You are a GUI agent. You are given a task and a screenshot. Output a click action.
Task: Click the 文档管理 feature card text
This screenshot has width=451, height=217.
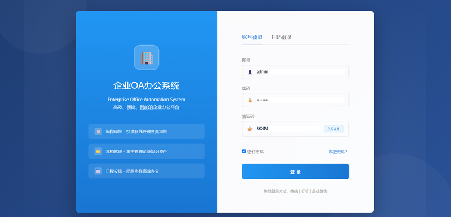click(136, 151)
